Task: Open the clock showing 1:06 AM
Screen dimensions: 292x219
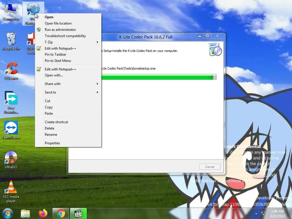Action: [x=277, y=213]
